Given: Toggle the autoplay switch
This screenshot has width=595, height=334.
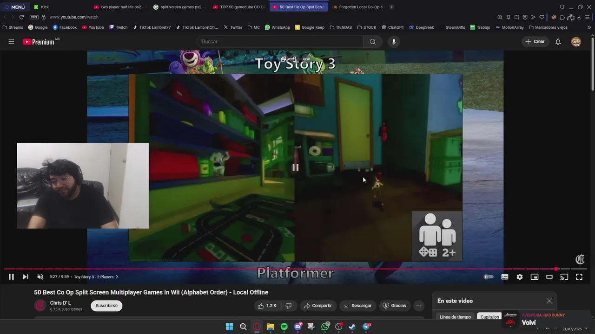Looking at the screenshot, I should tap(488, 277).
